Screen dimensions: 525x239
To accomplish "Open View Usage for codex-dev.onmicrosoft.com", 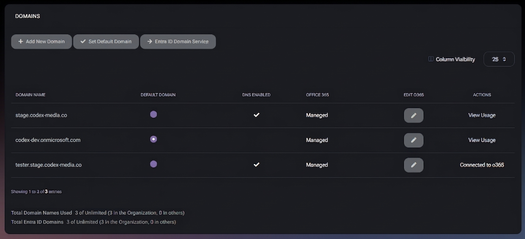I will [482, 140].
